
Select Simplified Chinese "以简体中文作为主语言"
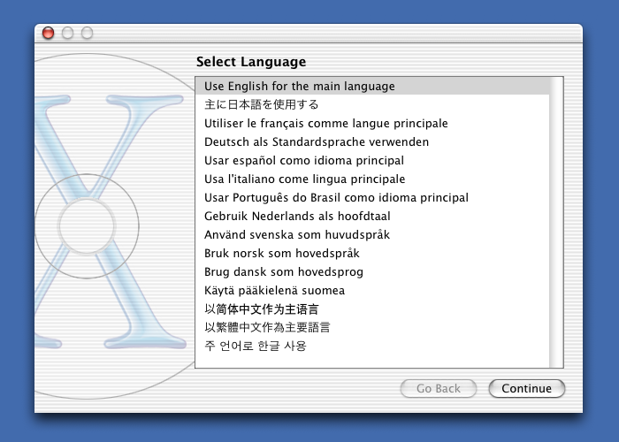click(372, 309)
